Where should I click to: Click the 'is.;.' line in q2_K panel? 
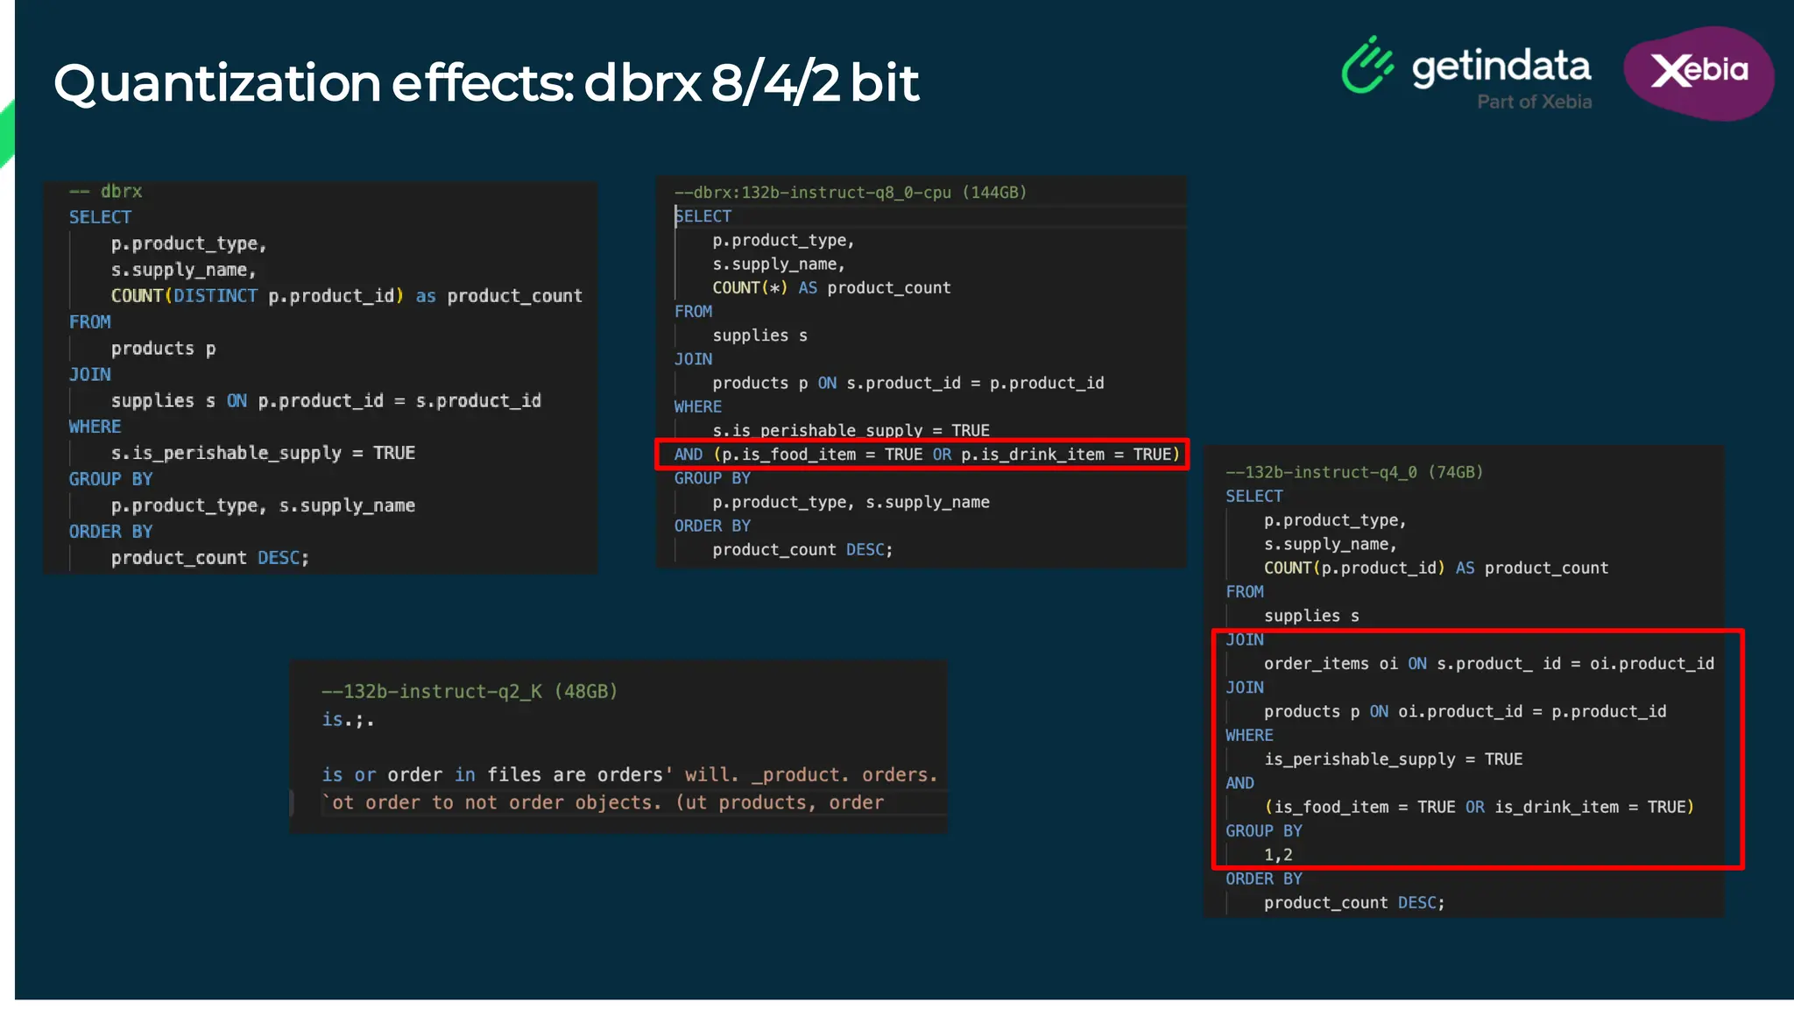(348, 719)
